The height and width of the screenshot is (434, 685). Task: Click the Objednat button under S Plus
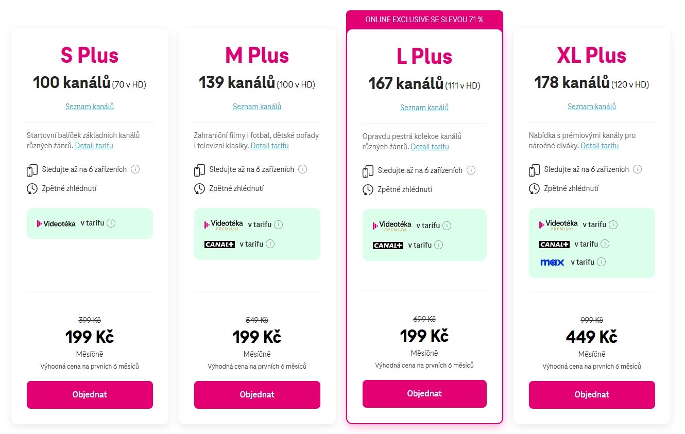(89, 394)
